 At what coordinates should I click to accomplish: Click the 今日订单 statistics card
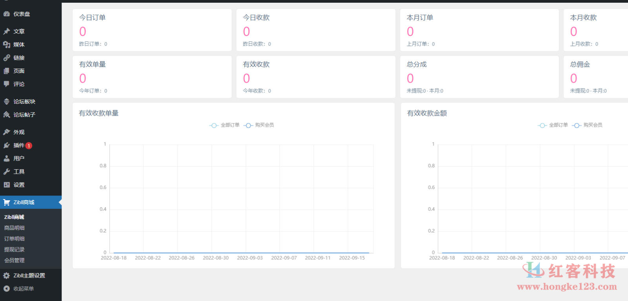[x=152, y=30]
